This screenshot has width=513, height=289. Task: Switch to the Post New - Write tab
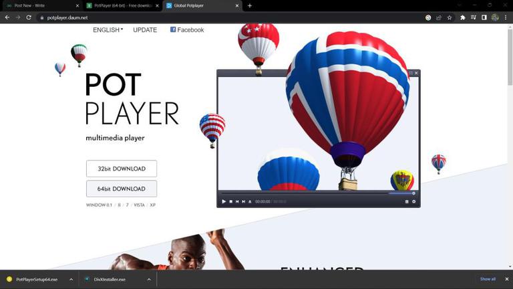(x=41, y=5)
